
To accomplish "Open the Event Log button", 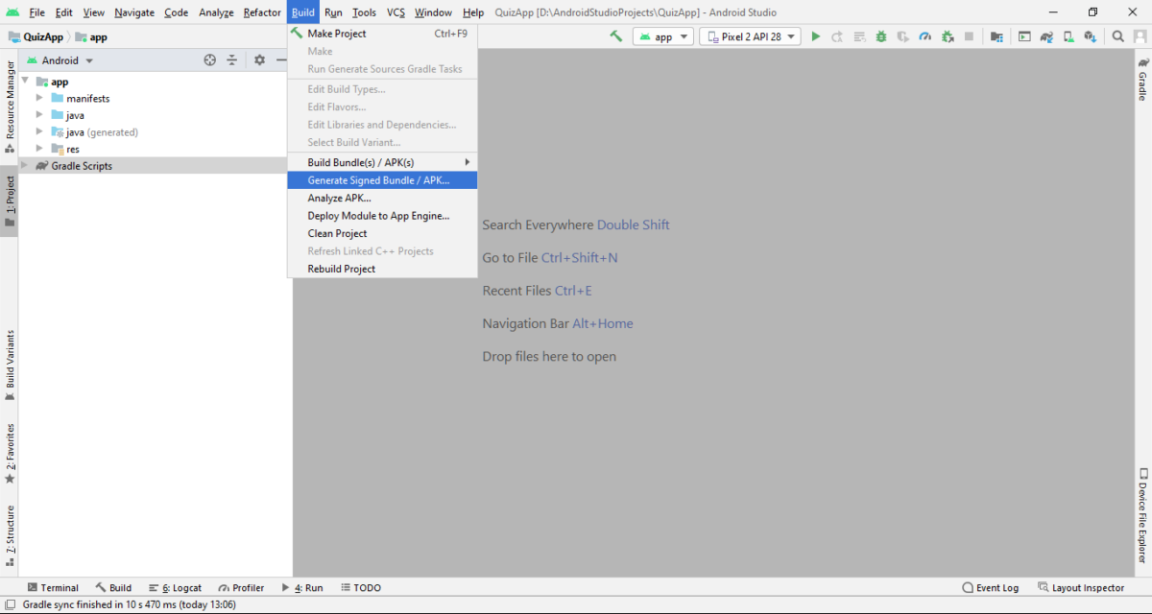I will [990, 588].
